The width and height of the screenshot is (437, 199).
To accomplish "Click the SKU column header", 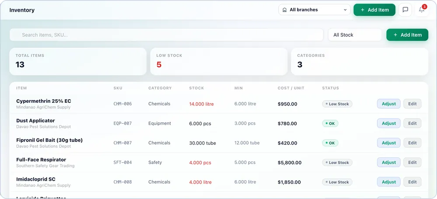I will tap(118, 88).
